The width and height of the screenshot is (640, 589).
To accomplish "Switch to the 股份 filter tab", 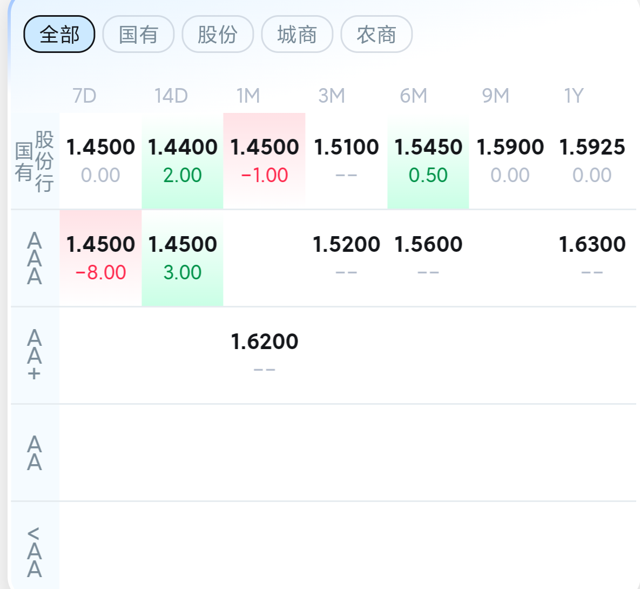I will (218, 35).
